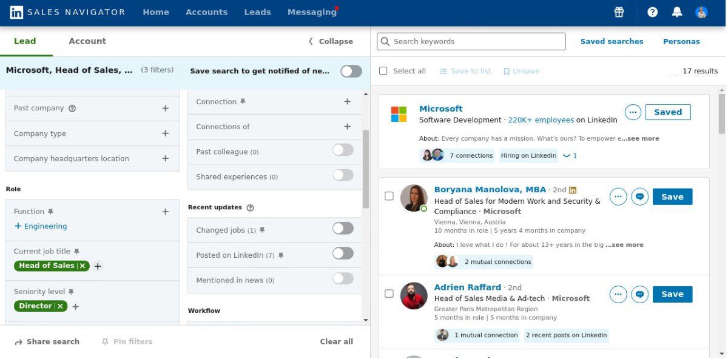Pin the Seniority level filter
Screen dimensions: 728x359
pos(71,292)
